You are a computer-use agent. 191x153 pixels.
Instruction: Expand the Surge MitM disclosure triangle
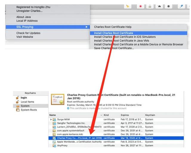(x=51, y=120)
